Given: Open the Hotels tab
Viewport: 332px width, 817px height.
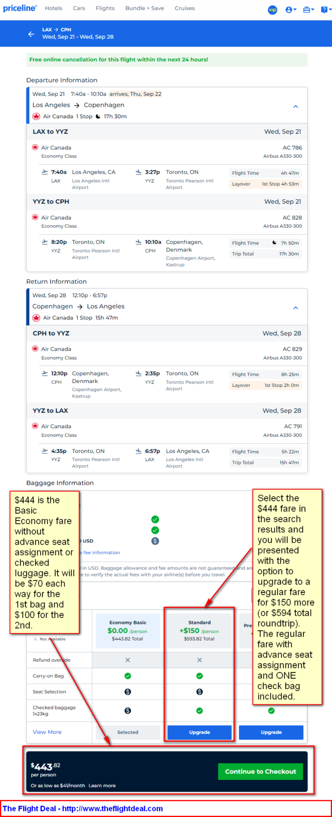Looking at the screenshot, I should pyautogui.click(x=54, y=8).
